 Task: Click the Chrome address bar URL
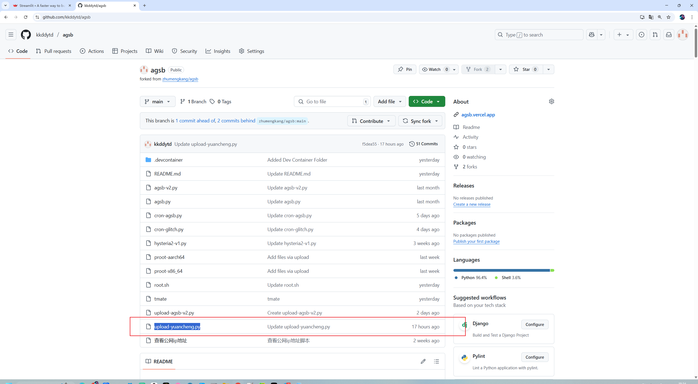pyautogui.click(x=67, y=17)
